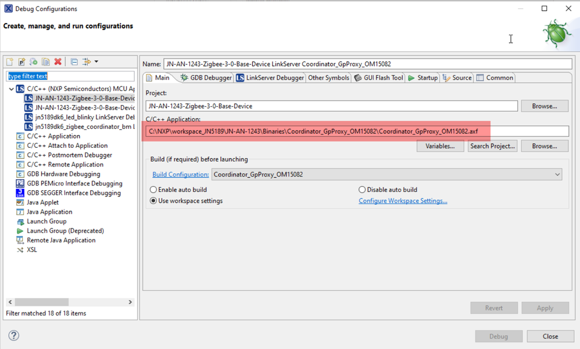The width and height of the screenshot is (580, 349).
Task: Choose the Use workspace settings radio button
Action: pyautogui.click(x=153, y=201)
